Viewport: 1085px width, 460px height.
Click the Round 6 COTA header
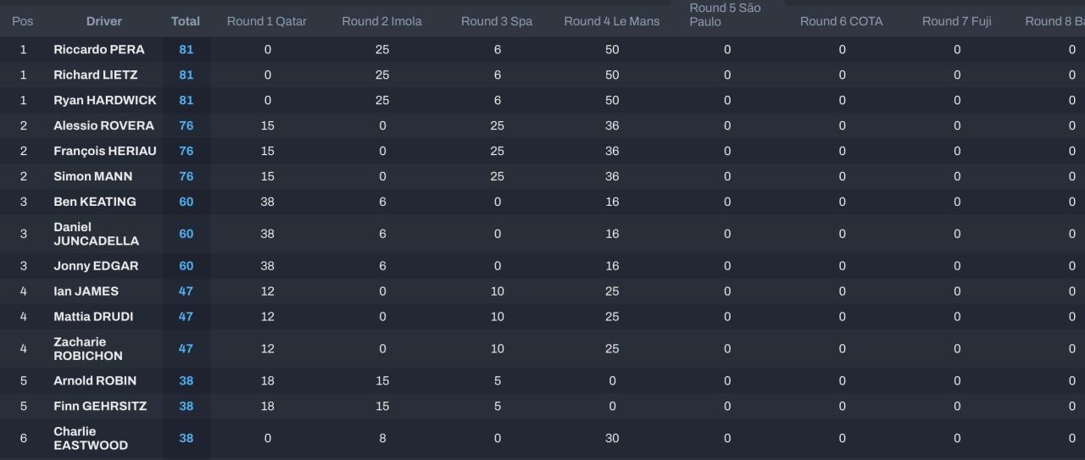tap(841, 21)
